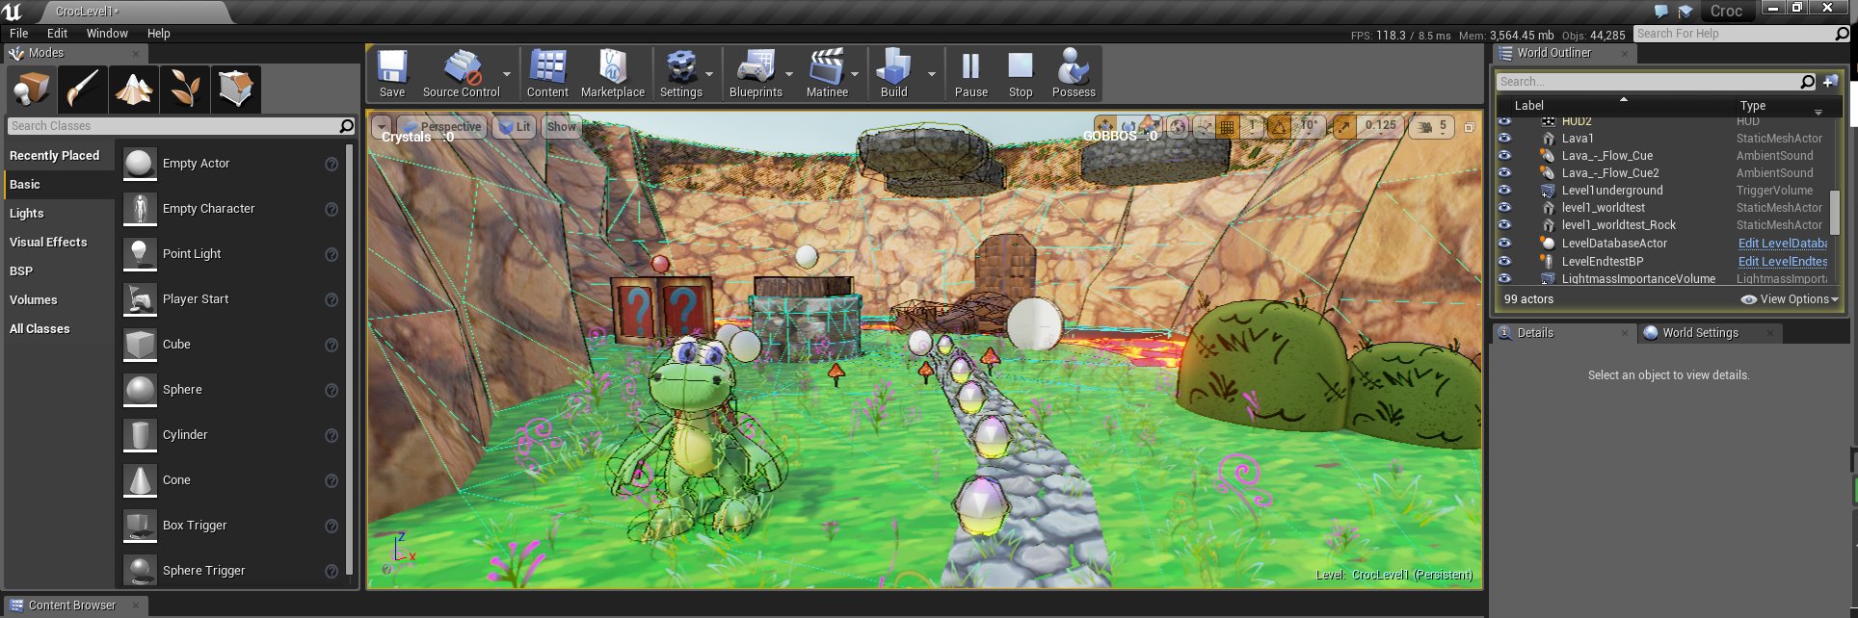
Task: Toggle grid snapping in the viewport
Action: pyautogui.click(x=1227, y=126)
